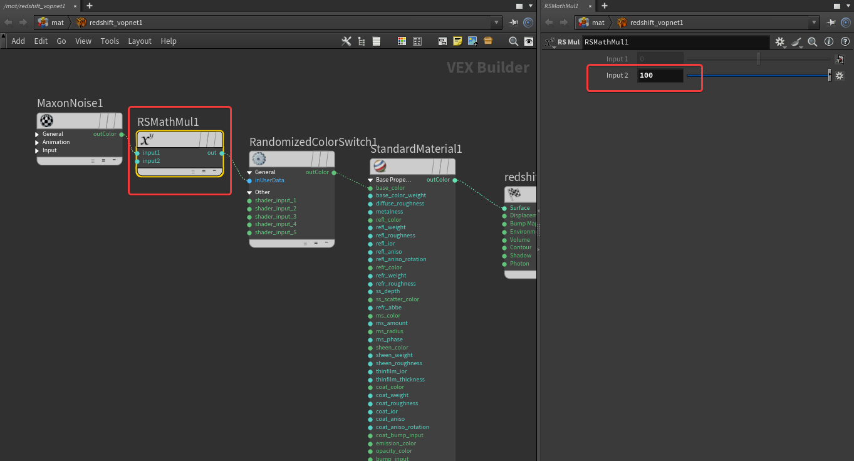Screen dimensions: 854x461
Task: Open network pane path history dropdown
Action: (x=497, y=23)
